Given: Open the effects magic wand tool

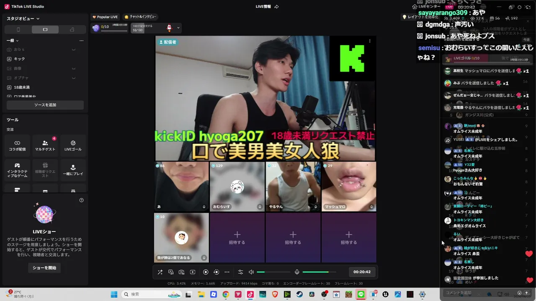Looking at the screenshot, I should coord(160,272).
